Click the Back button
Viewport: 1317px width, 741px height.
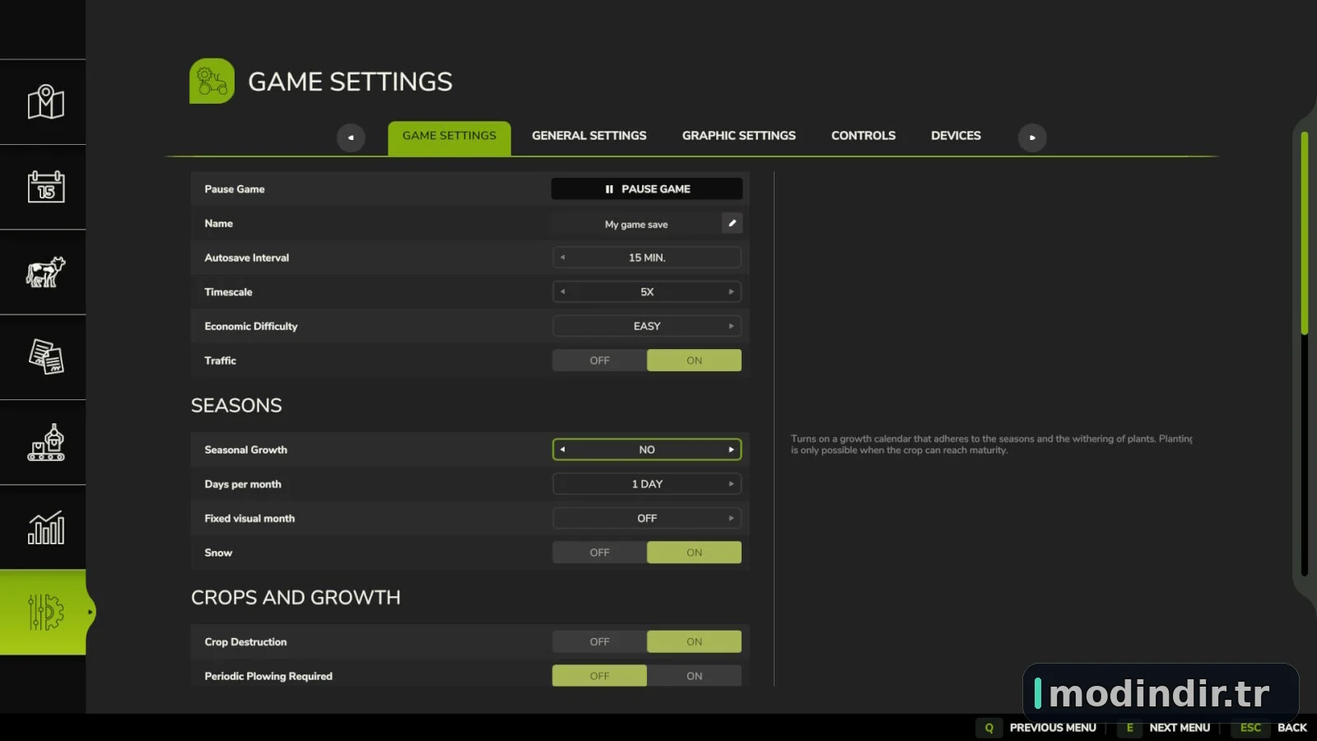(x=1291, y=728)
